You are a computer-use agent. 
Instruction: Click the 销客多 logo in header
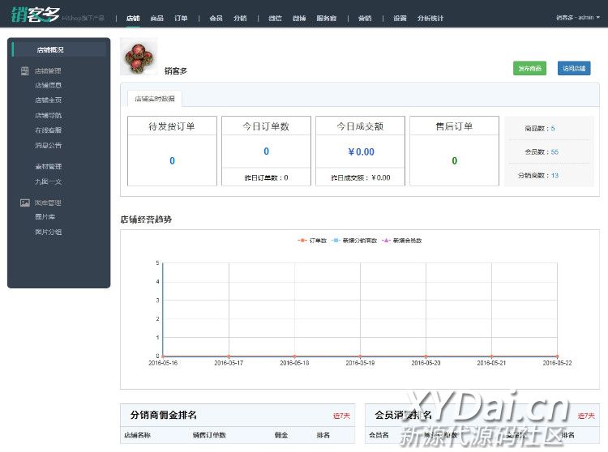pyautogui.click(x=36, y=15)
